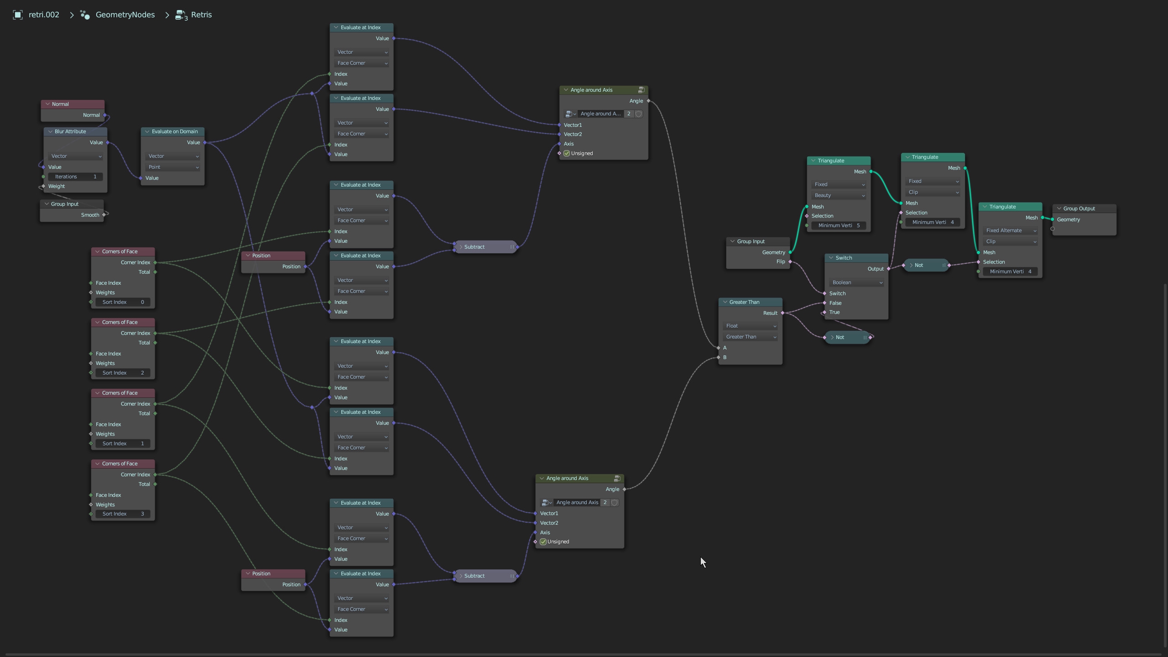The width and height of the screenshot is (1168, 657).
Task: Click edit-group icon on top Angle around Axis header
Action: (x=641, y=90)
